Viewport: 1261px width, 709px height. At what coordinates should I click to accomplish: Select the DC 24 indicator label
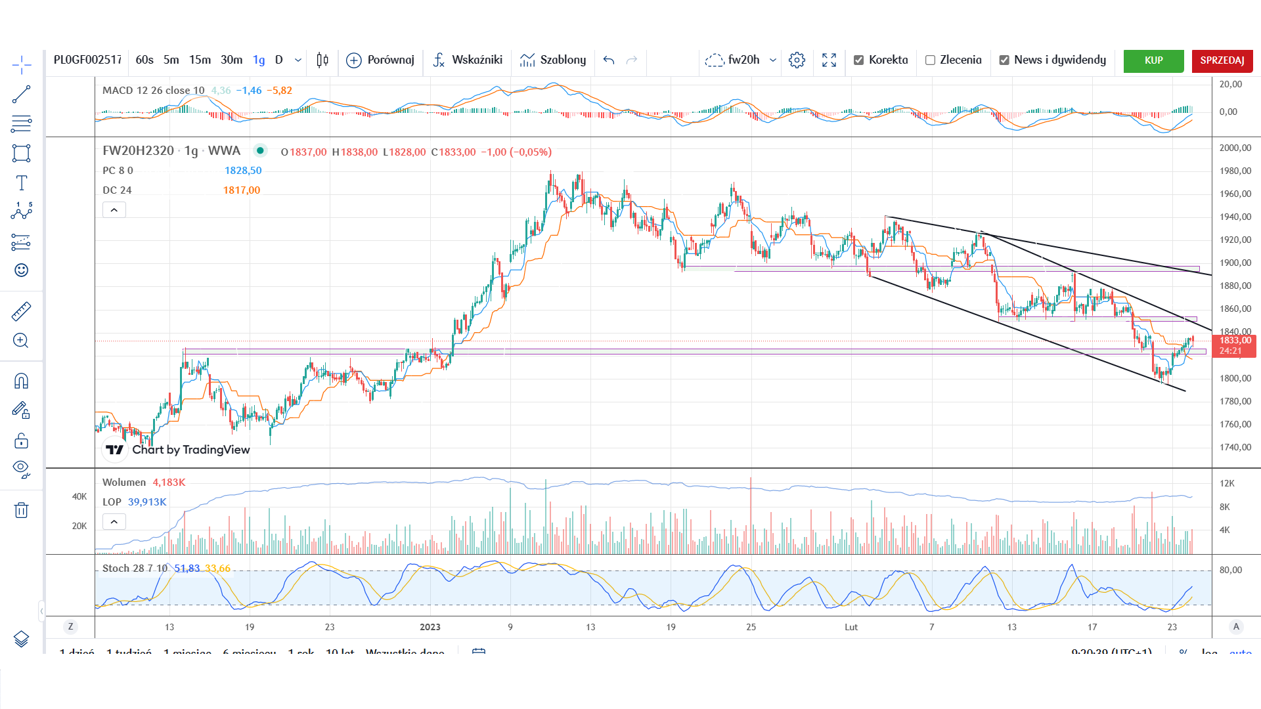pyautogui.click(x=117, y=190)
